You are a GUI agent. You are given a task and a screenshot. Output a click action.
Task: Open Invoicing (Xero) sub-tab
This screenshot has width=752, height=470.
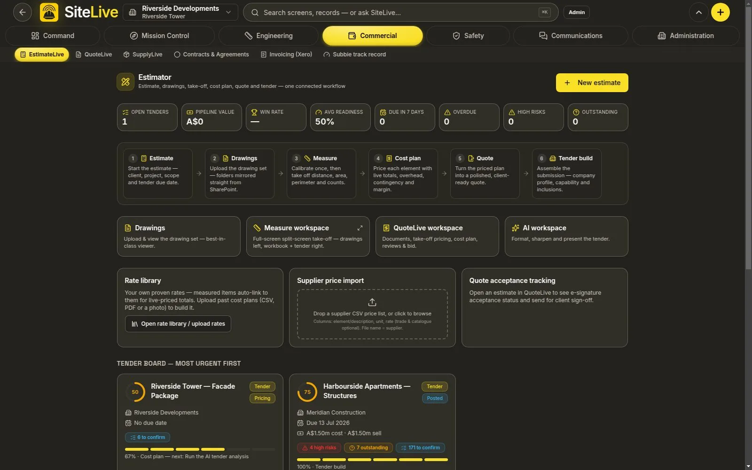(x=286, y=55)
